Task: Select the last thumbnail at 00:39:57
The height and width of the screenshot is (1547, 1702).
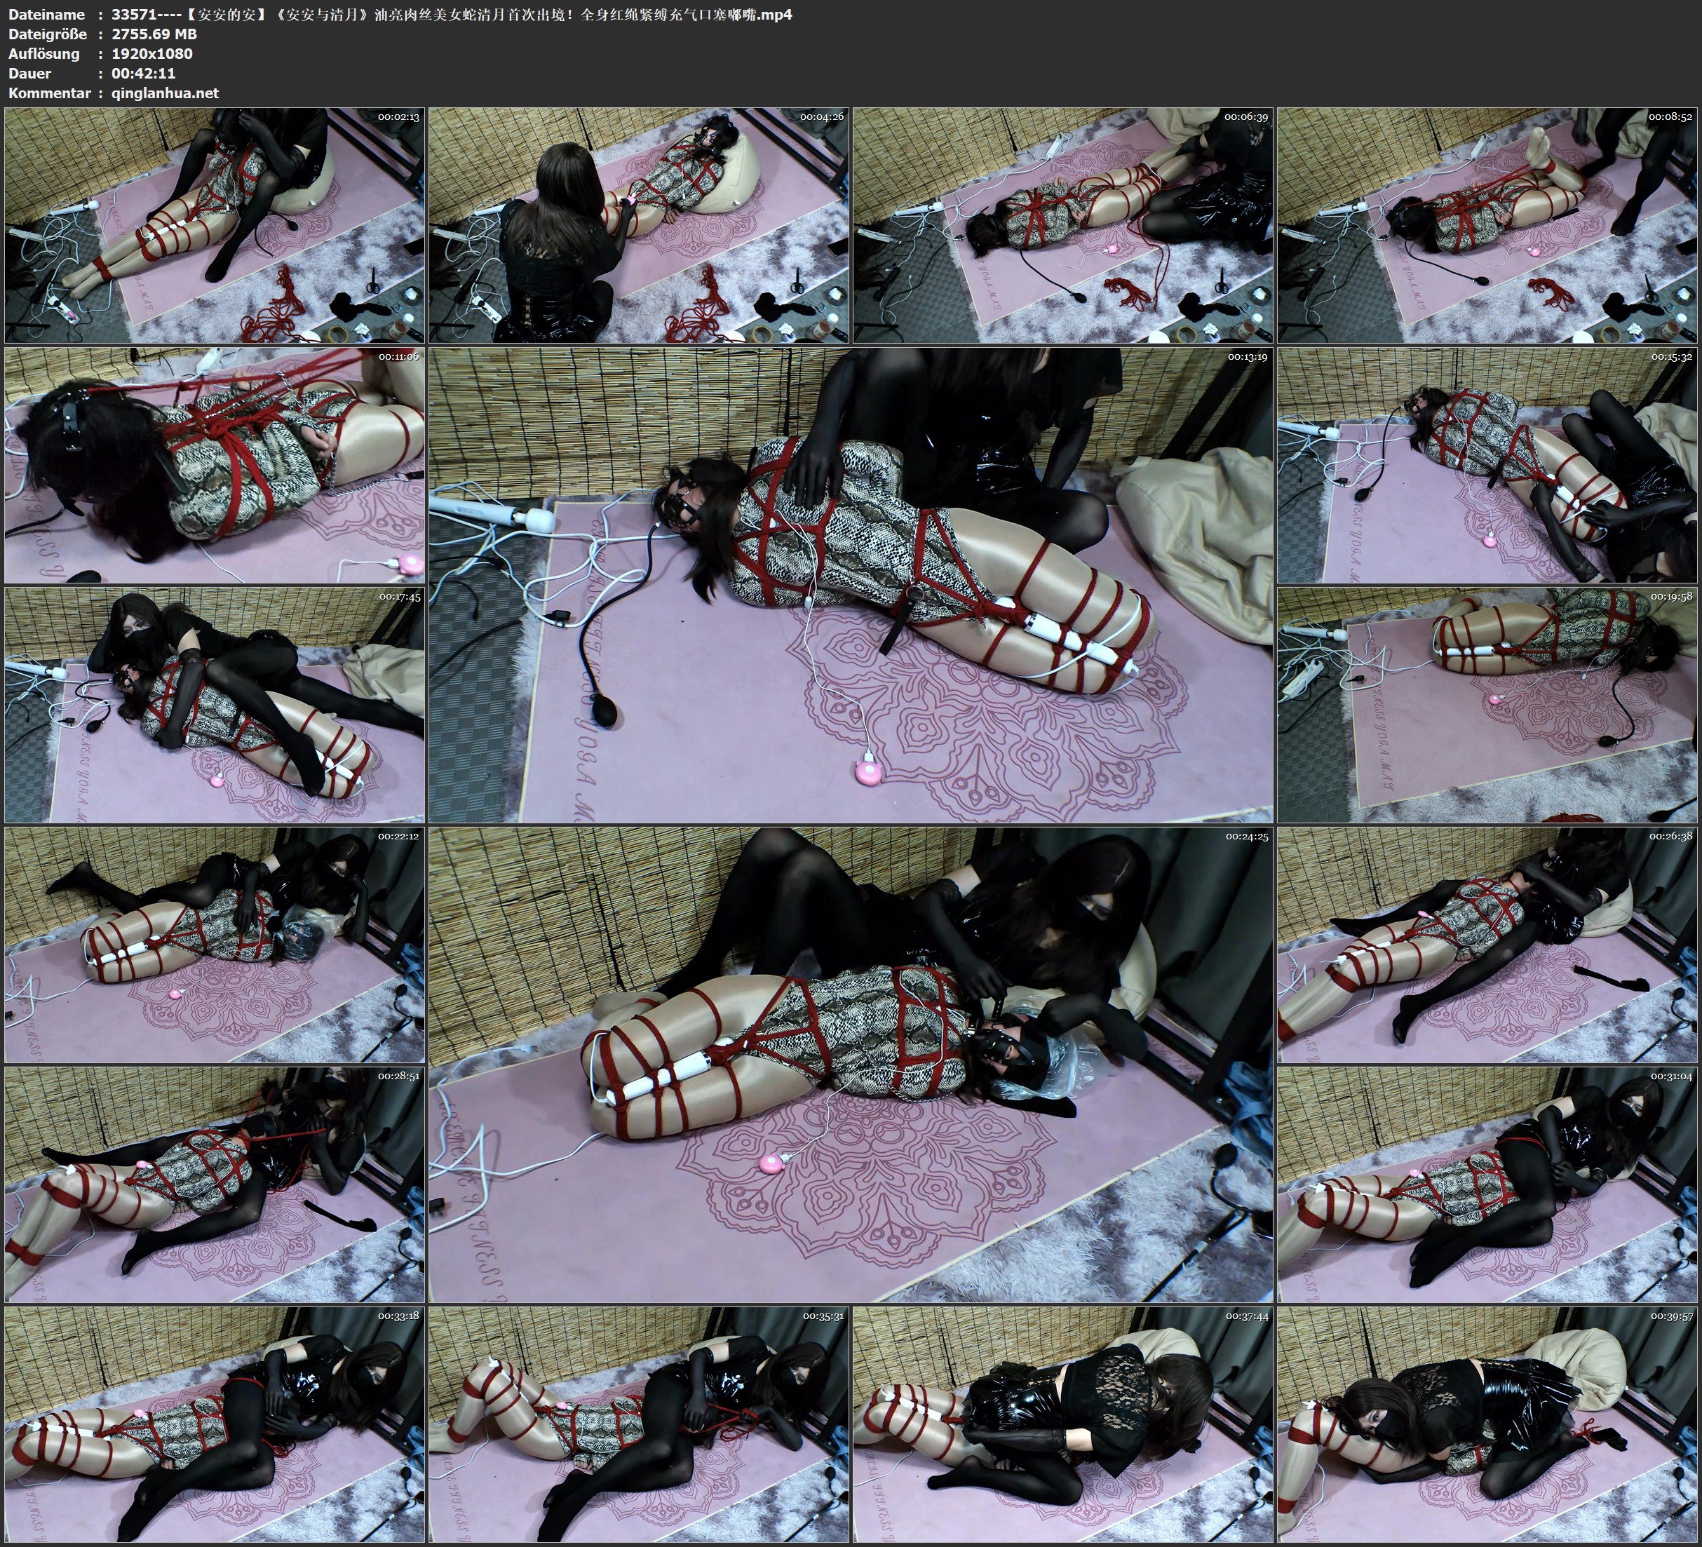Action: [1487, 1423]
